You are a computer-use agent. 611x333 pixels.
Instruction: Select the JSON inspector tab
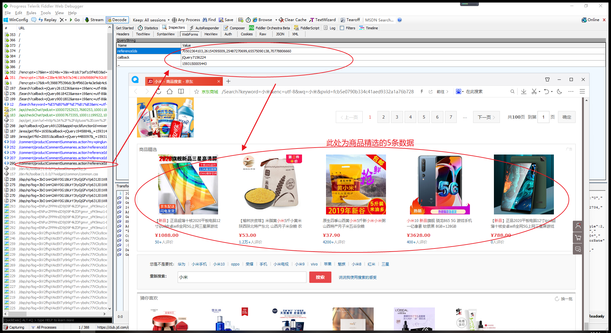(280, 34)
